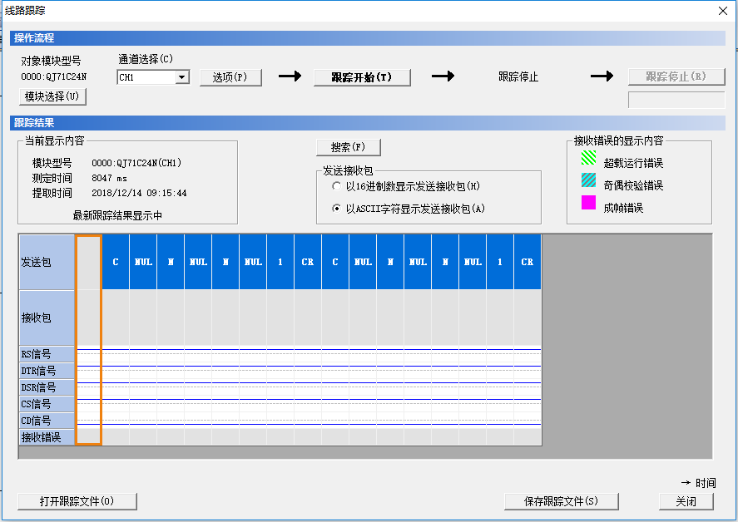
Task: Click the 搜索(F) search button
Action: point(348,147)
